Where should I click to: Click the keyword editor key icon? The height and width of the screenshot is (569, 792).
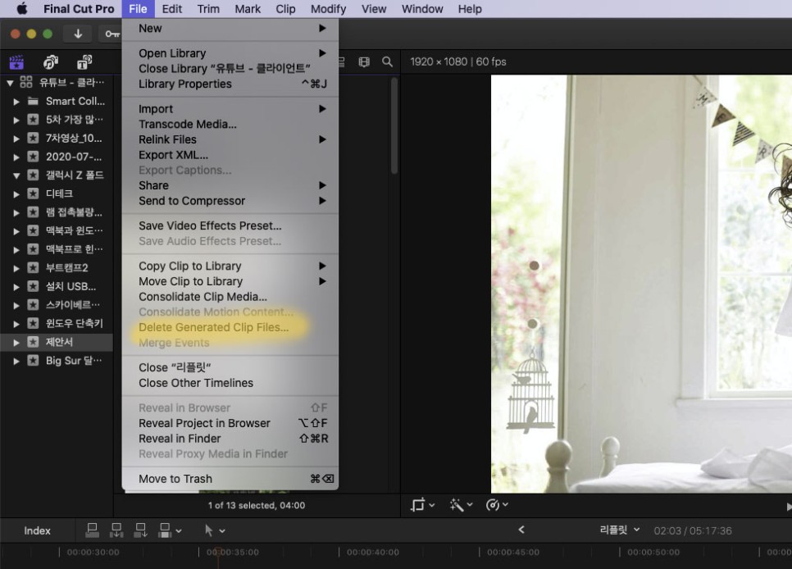point(112,34)
